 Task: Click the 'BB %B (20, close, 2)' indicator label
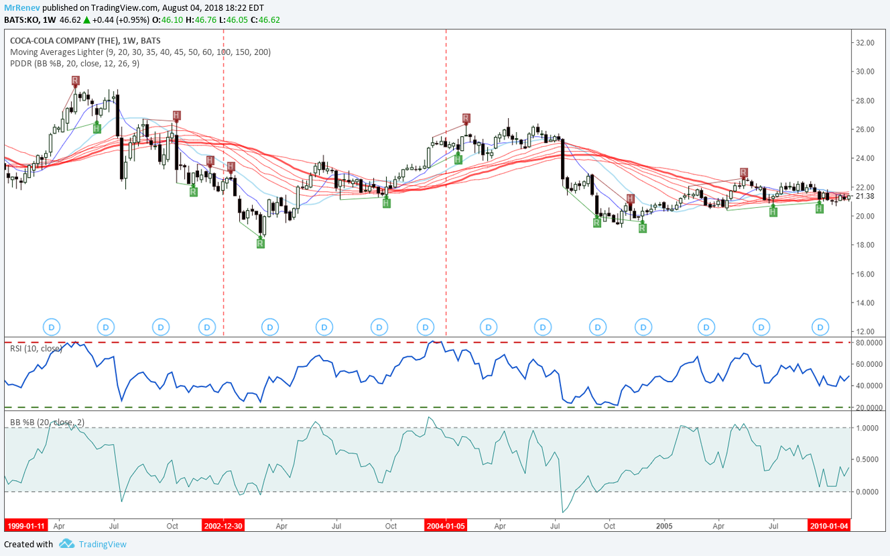(x=46, y=422)
